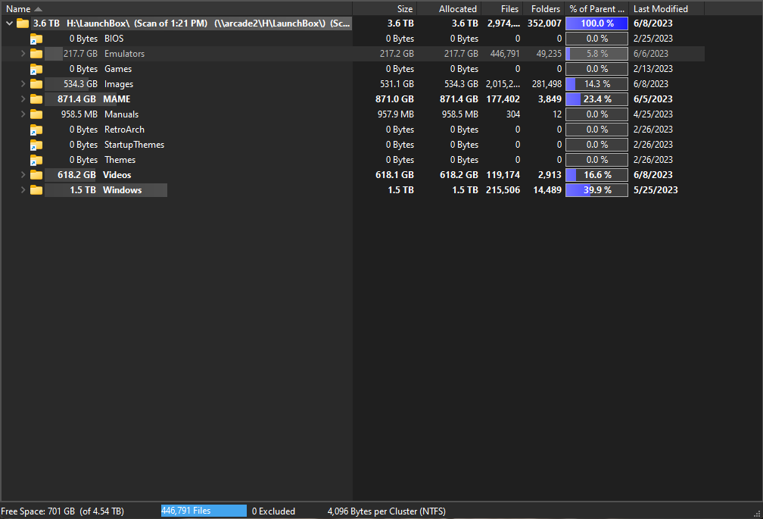Expand the Manuals folder
Viewport: 763px width, 519px height.
tap(23, 114)
